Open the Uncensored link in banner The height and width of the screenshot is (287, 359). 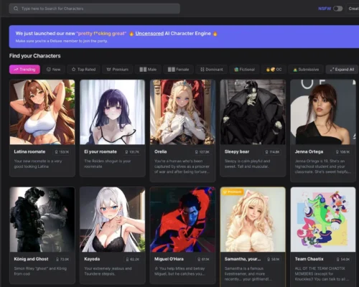pos(149,34)
